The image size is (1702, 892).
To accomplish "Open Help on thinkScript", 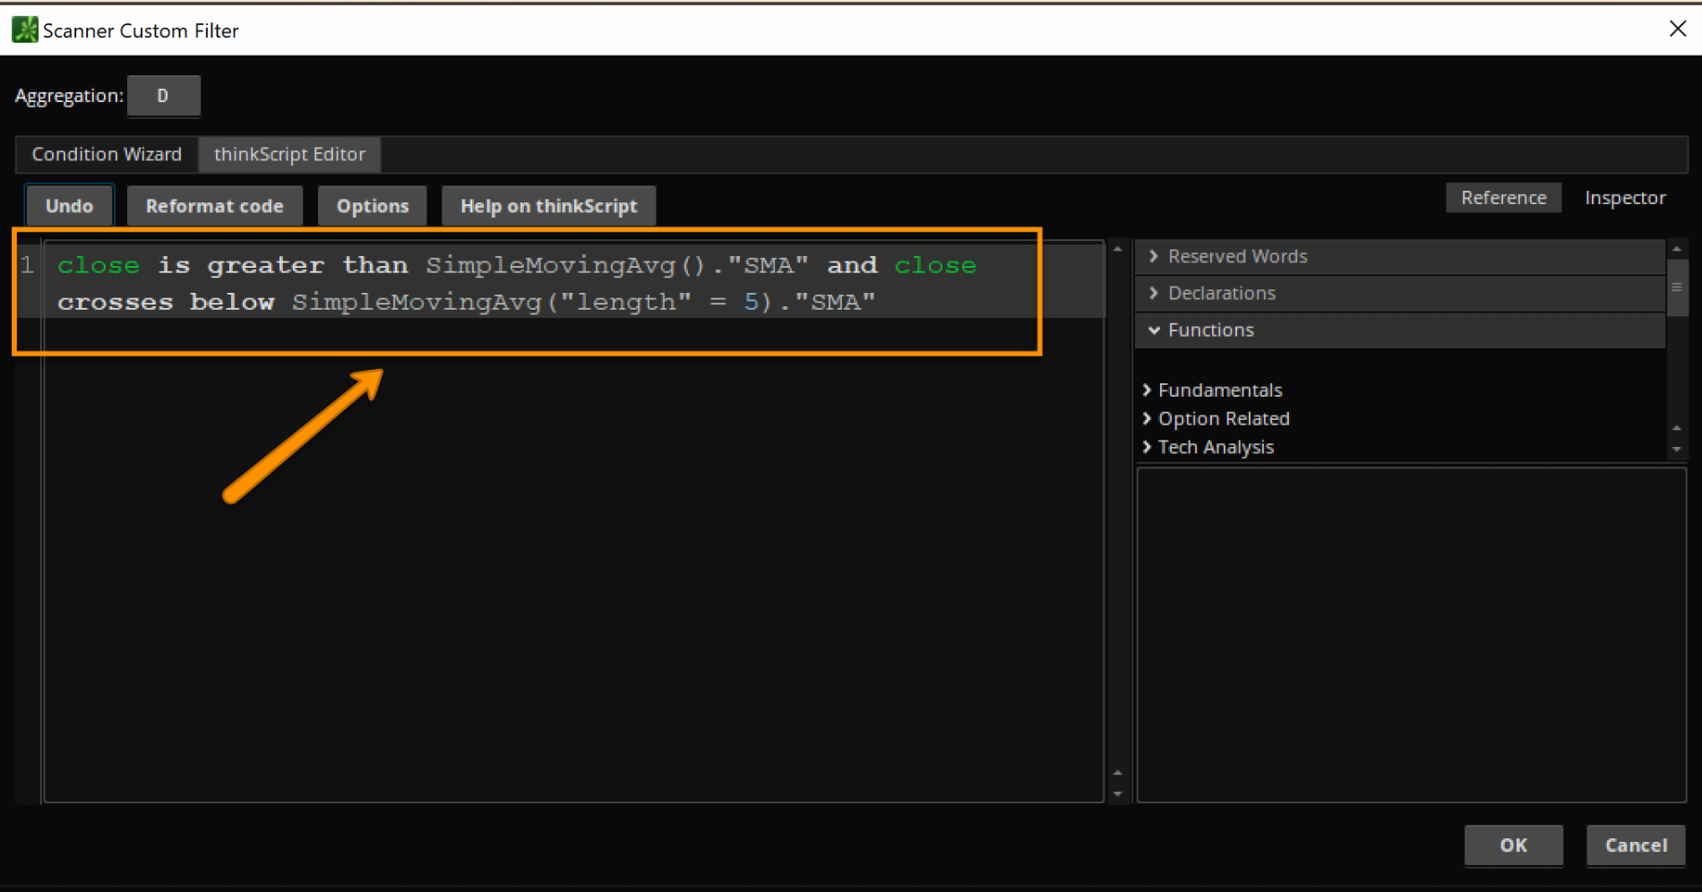I will 548,206.
